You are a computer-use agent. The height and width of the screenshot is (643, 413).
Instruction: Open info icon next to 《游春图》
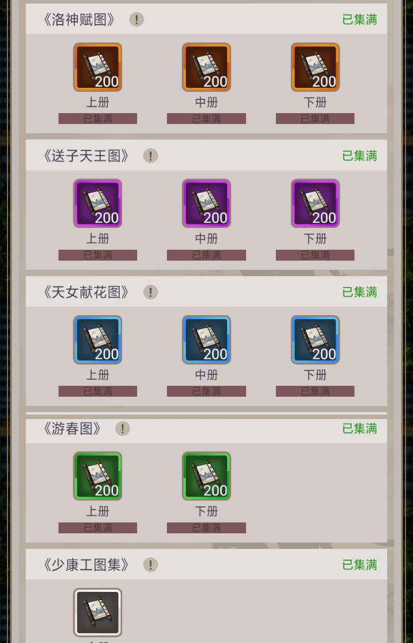pyautogui.click(x=123, y=428)
